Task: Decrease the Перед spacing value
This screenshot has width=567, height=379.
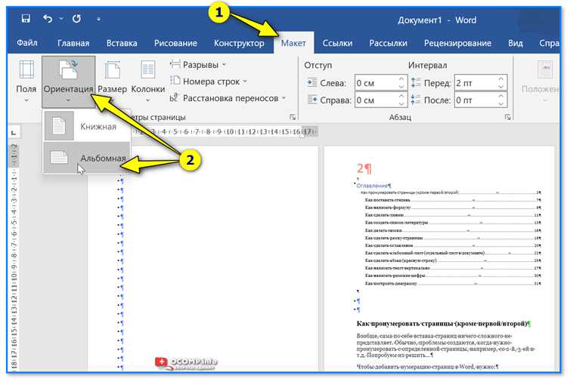Action: point(501,87)
